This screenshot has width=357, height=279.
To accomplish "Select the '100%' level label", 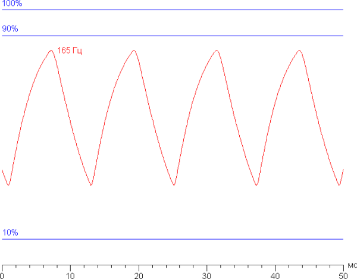I will click(x=12, y=4).
